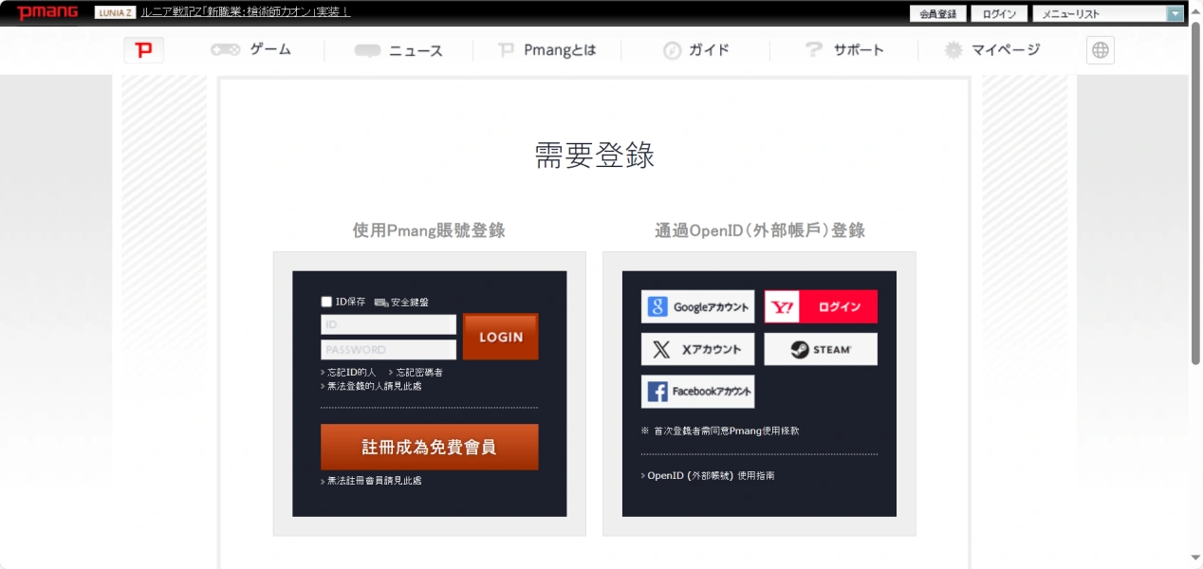Image resolution: width=1203 pixels, height=569 pixels.
Task: Click the Steam login icon
Action: click(820, 349)
